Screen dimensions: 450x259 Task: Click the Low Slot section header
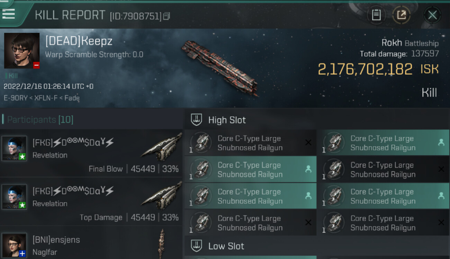[226, 246]
